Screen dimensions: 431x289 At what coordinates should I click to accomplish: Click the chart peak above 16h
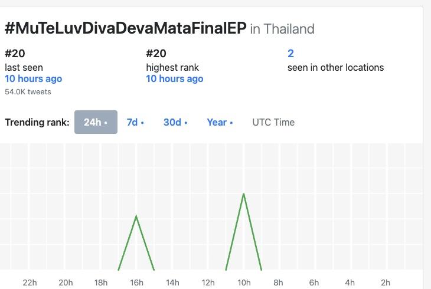tap(136, 216)
